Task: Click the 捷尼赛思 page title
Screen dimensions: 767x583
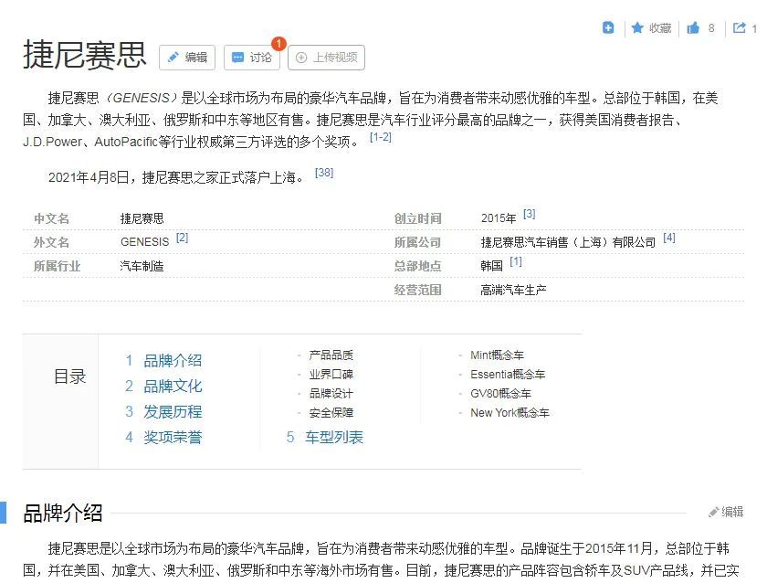Action: 85,55
